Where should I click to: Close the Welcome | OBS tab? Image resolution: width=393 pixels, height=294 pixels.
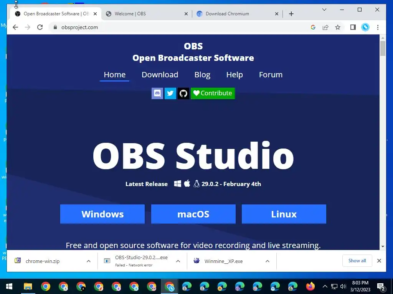tap(186, 14)
